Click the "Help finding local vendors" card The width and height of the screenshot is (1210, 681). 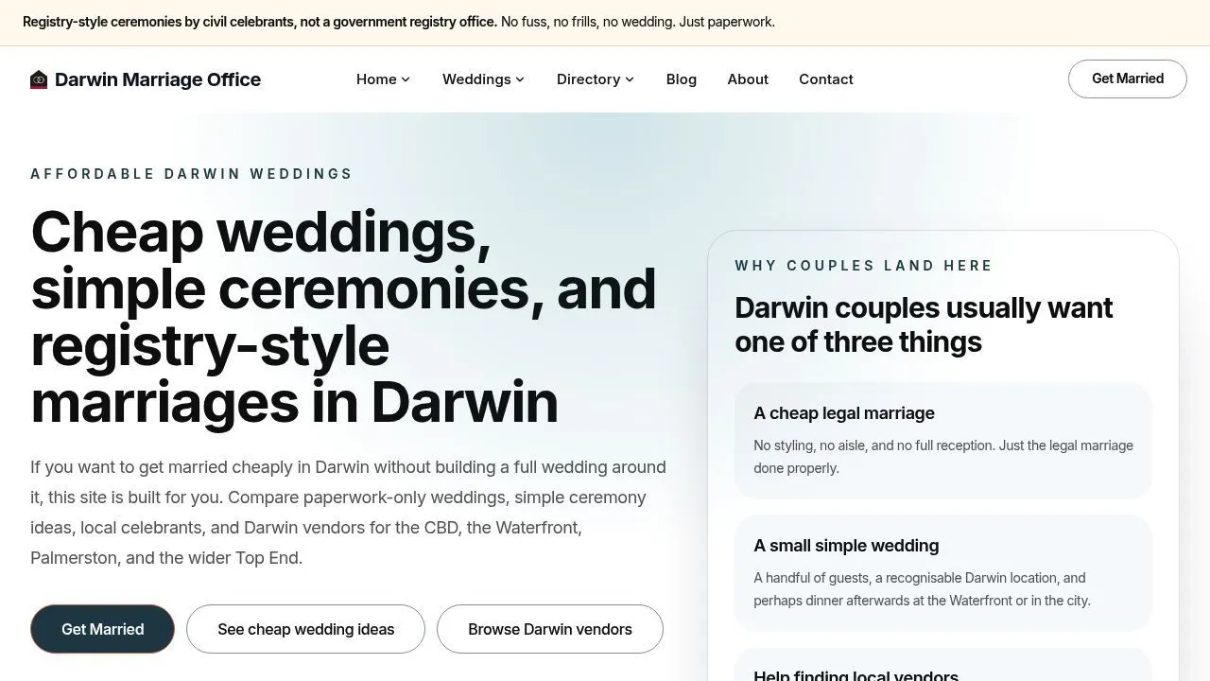click(x=942, y=672)
